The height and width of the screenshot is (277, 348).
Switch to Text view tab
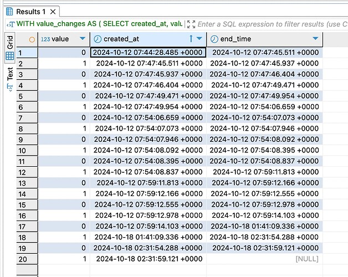tap(10, 79)
